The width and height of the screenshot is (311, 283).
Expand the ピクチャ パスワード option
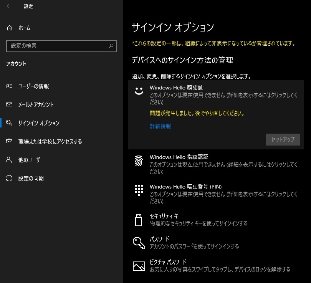point(216,266)
